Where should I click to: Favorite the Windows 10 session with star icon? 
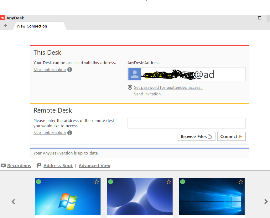click(241, 182)
